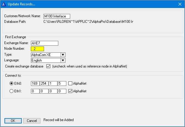Click Eth0 second octet field 254
Screen dimensions: 185x127
click(x=44, y=83)
